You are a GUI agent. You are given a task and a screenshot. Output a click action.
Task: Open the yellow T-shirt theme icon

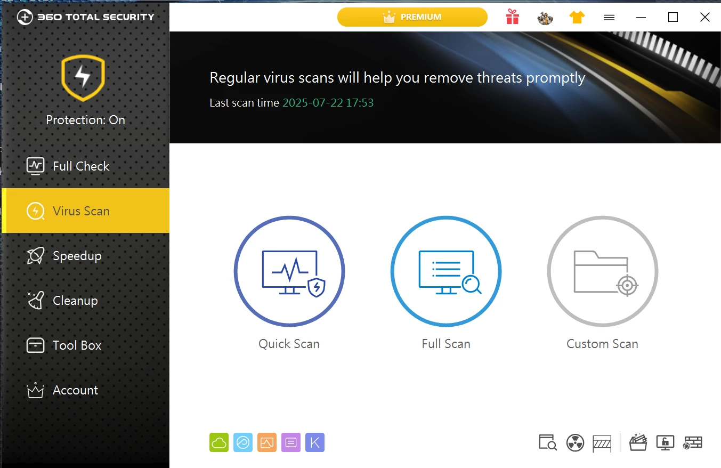pos(577,17)
